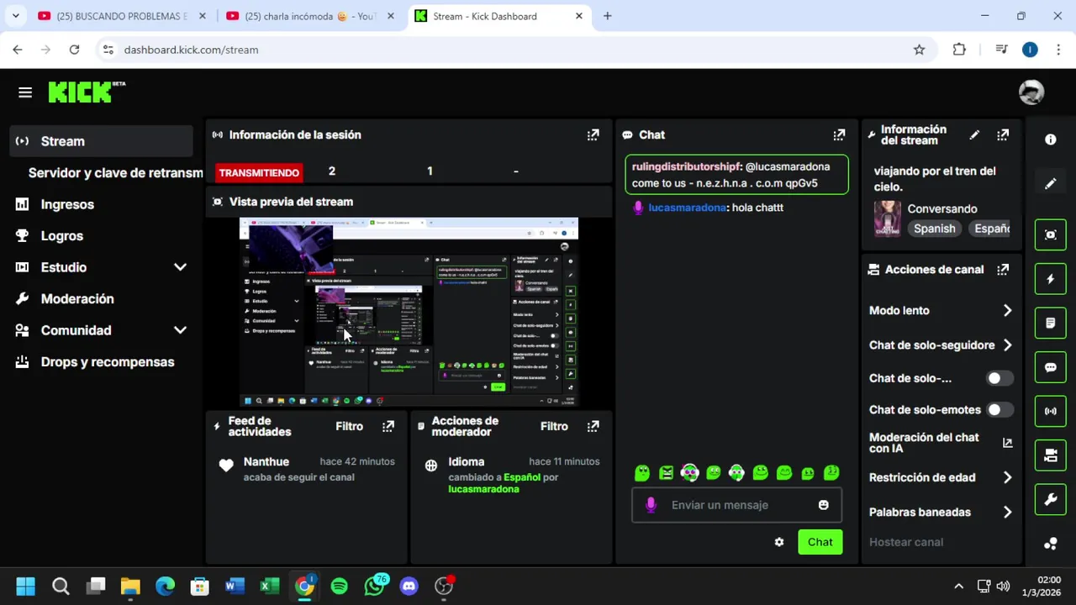The image size is (1076, 605).
Task: Pop out the Información de la sesión panel
Action: 593,134
